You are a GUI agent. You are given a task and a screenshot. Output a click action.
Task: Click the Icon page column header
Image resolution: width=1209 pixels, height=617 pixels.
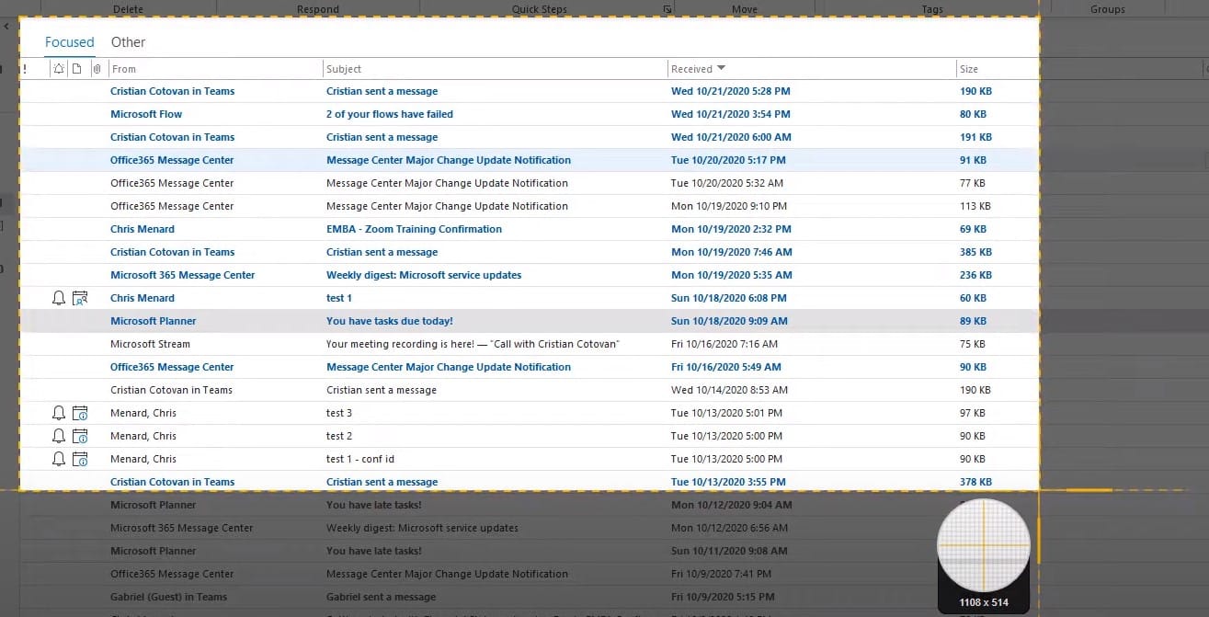coord(77,69)
